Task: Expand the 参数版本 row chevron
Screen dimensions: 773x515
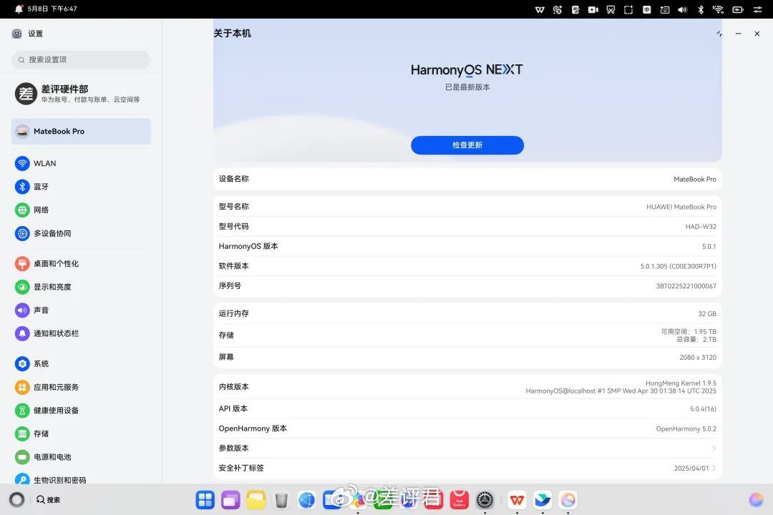Action: pos(714,448)
